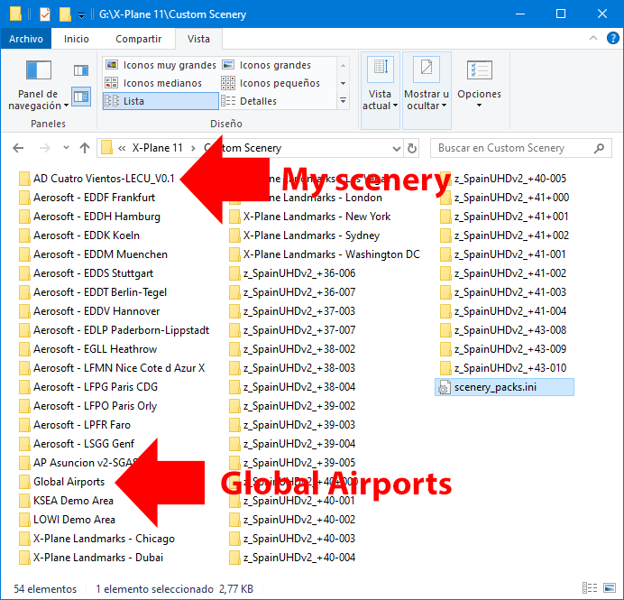Image resolution: width=624 pixels, height=600 pixels.
Task: Select X-Plane Landmarks - Chicago folder
Action: [x=96, y=539]
